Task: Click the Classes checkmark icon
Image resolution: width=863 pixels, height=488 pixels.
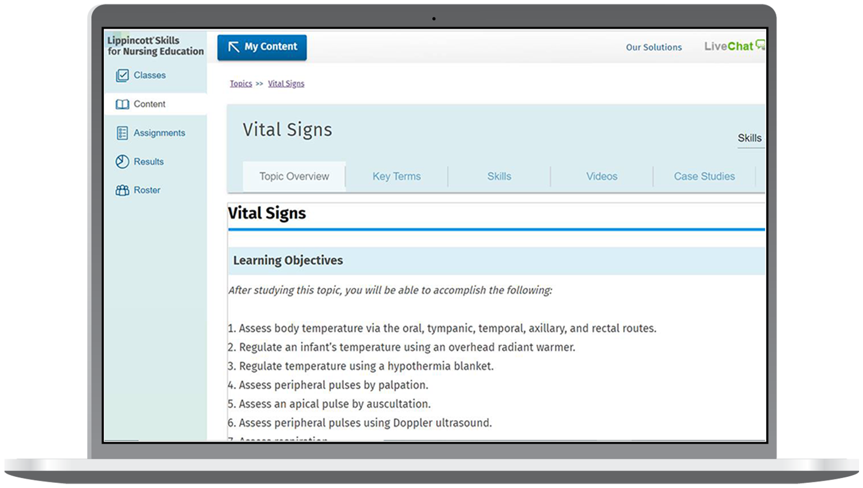Action: click(x=122, y=76)
